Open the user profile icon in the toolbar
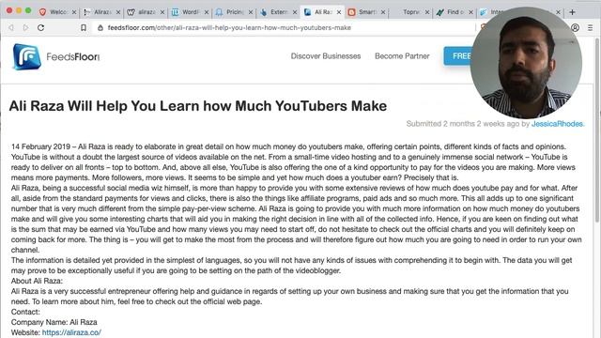 575,27
